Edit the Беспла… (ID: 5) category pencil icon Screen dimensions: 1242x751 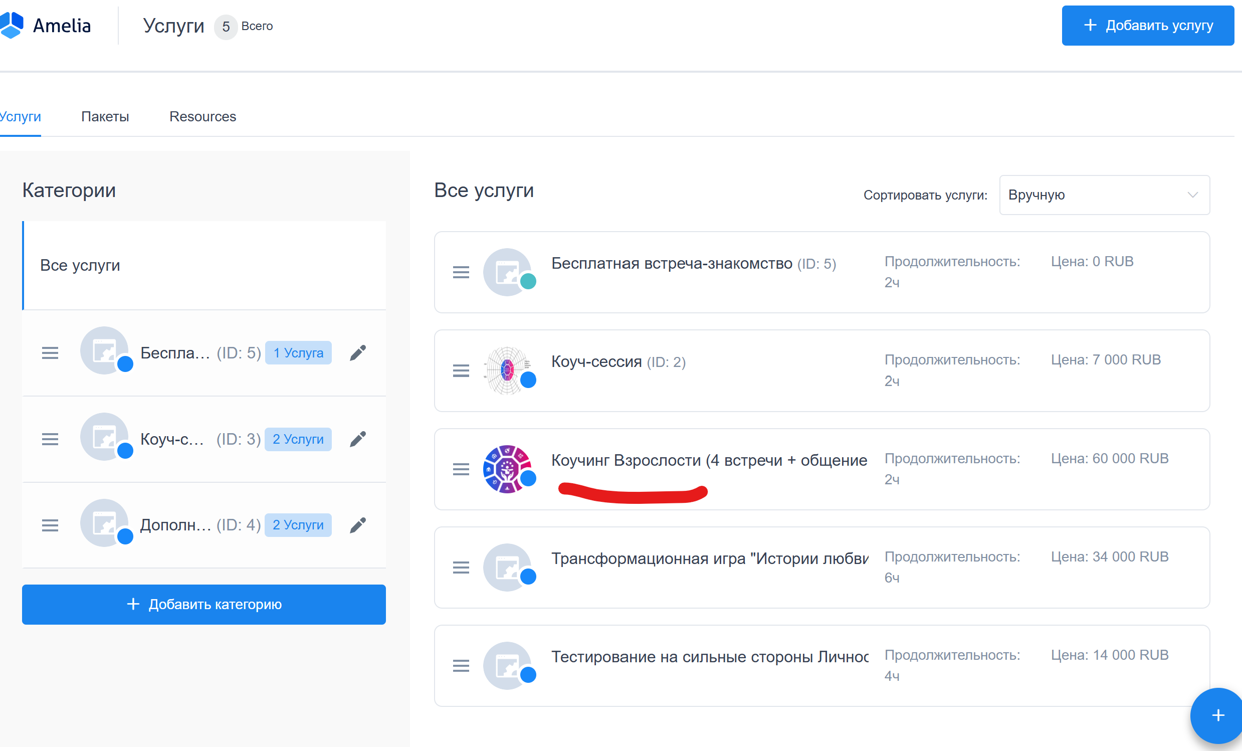tap(358, 353)
